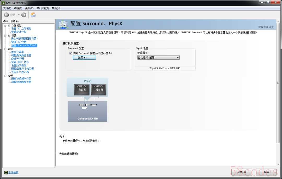The width and height of the screenshot is (282, 179).
Task: Click the Home icon in toolbar
Action: [x=33, y=15]
